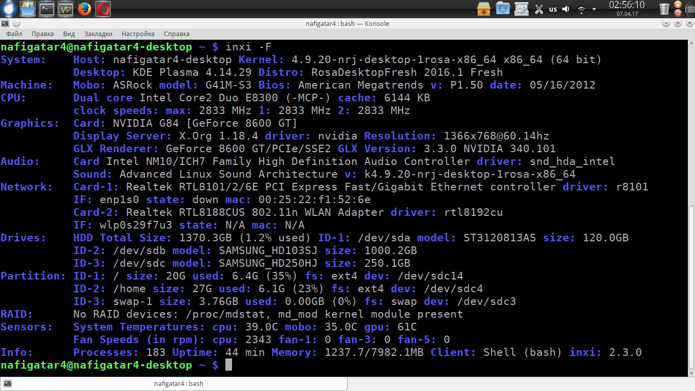Viewport: 695px width, 391px height.
Task: Minimize the Konsole window
Action: click(x=666, y=23)
